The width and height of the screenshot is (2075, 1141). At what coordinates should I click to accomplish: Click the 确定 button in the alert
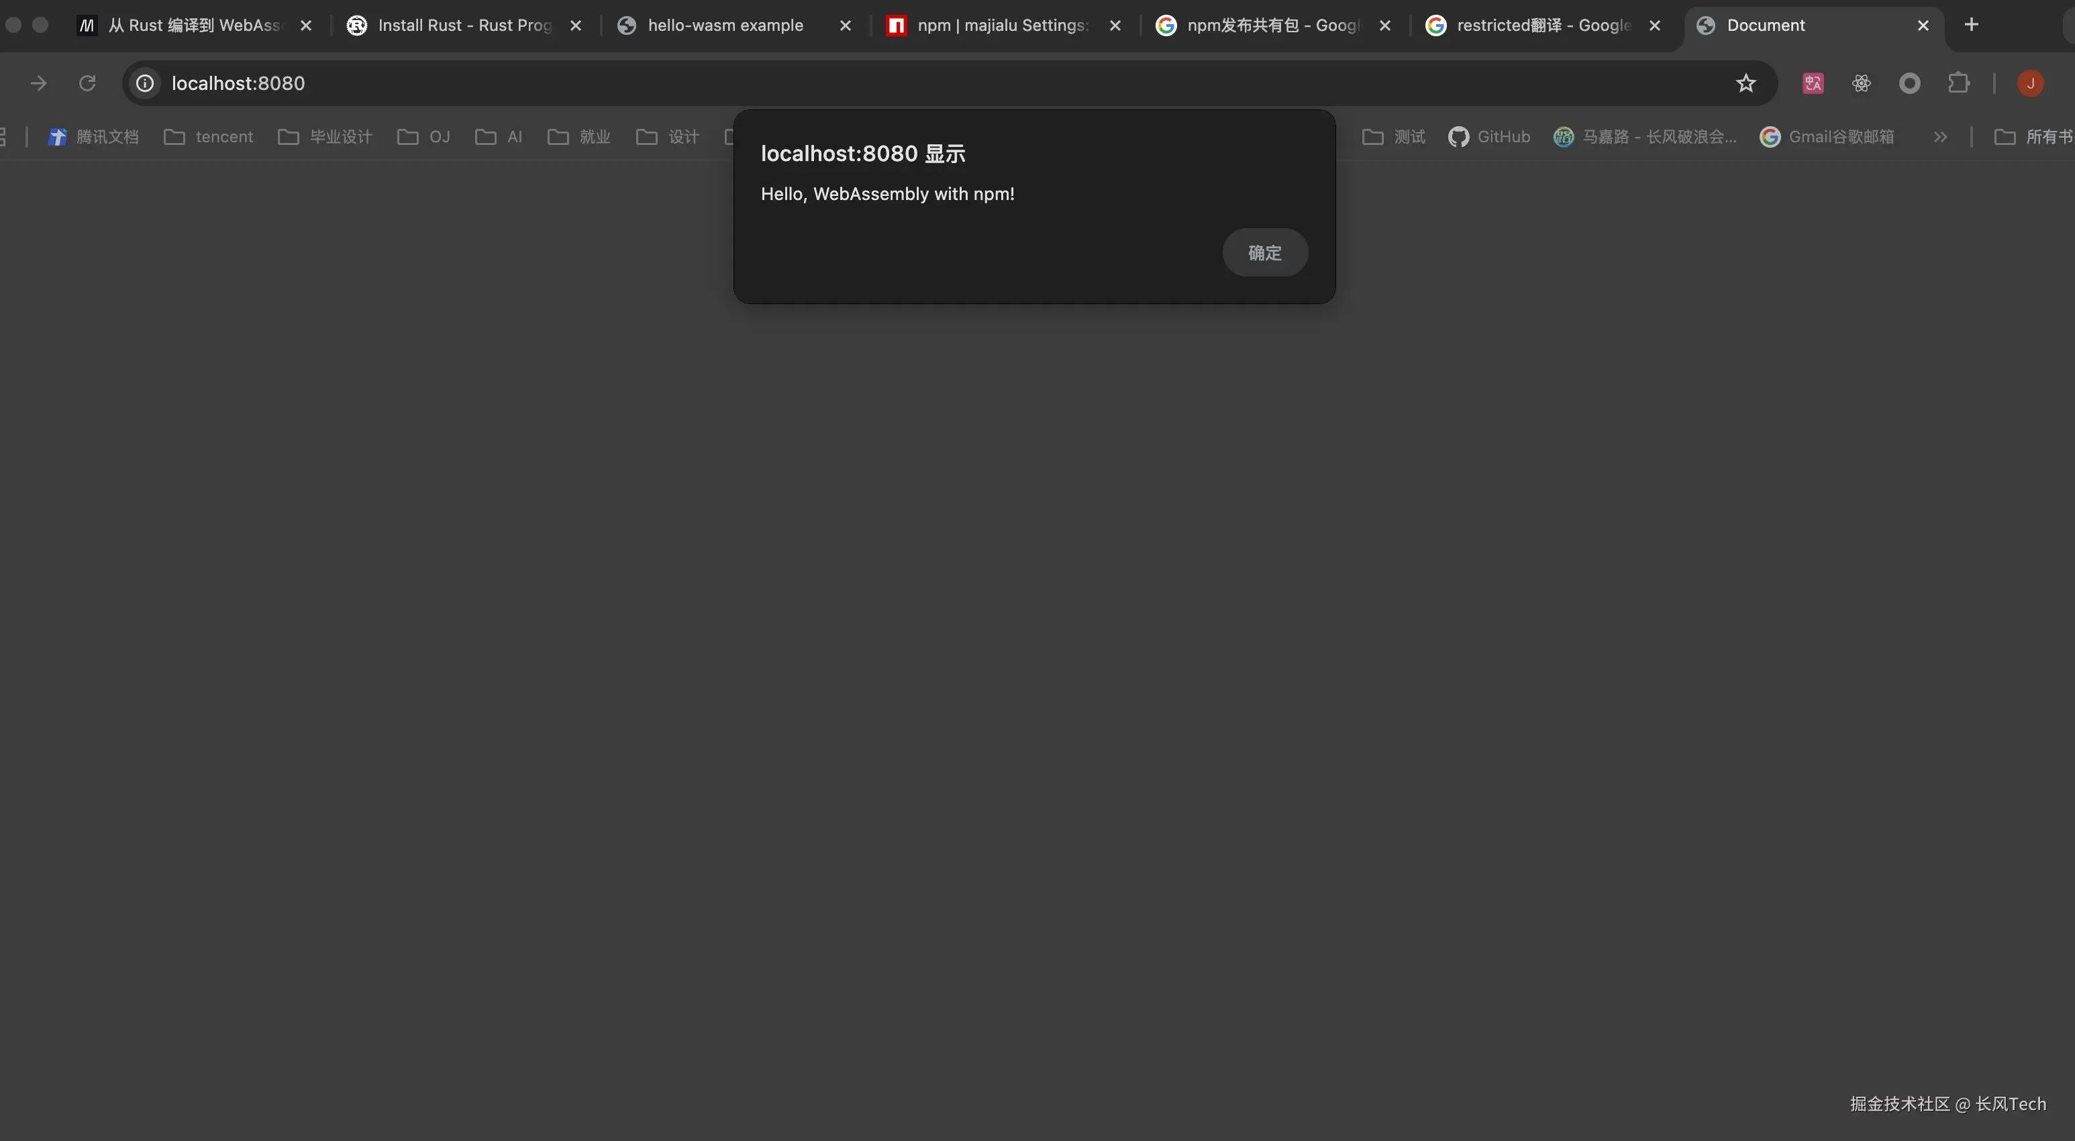click(1264, 253)
